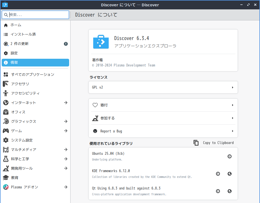This screenshot has width=260, height=203.
Task: Click Copy to Clipboard button
Action: 214,143
